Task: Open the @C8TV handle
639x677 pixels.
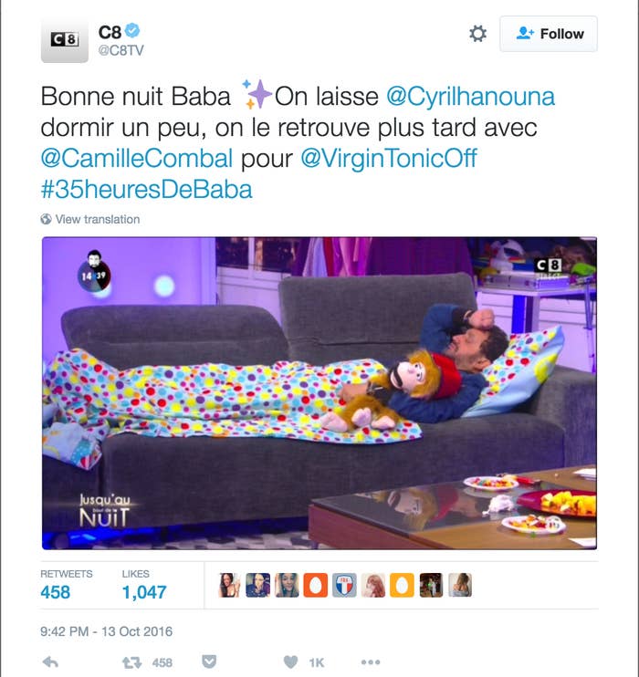Action: tap(121, 50)
